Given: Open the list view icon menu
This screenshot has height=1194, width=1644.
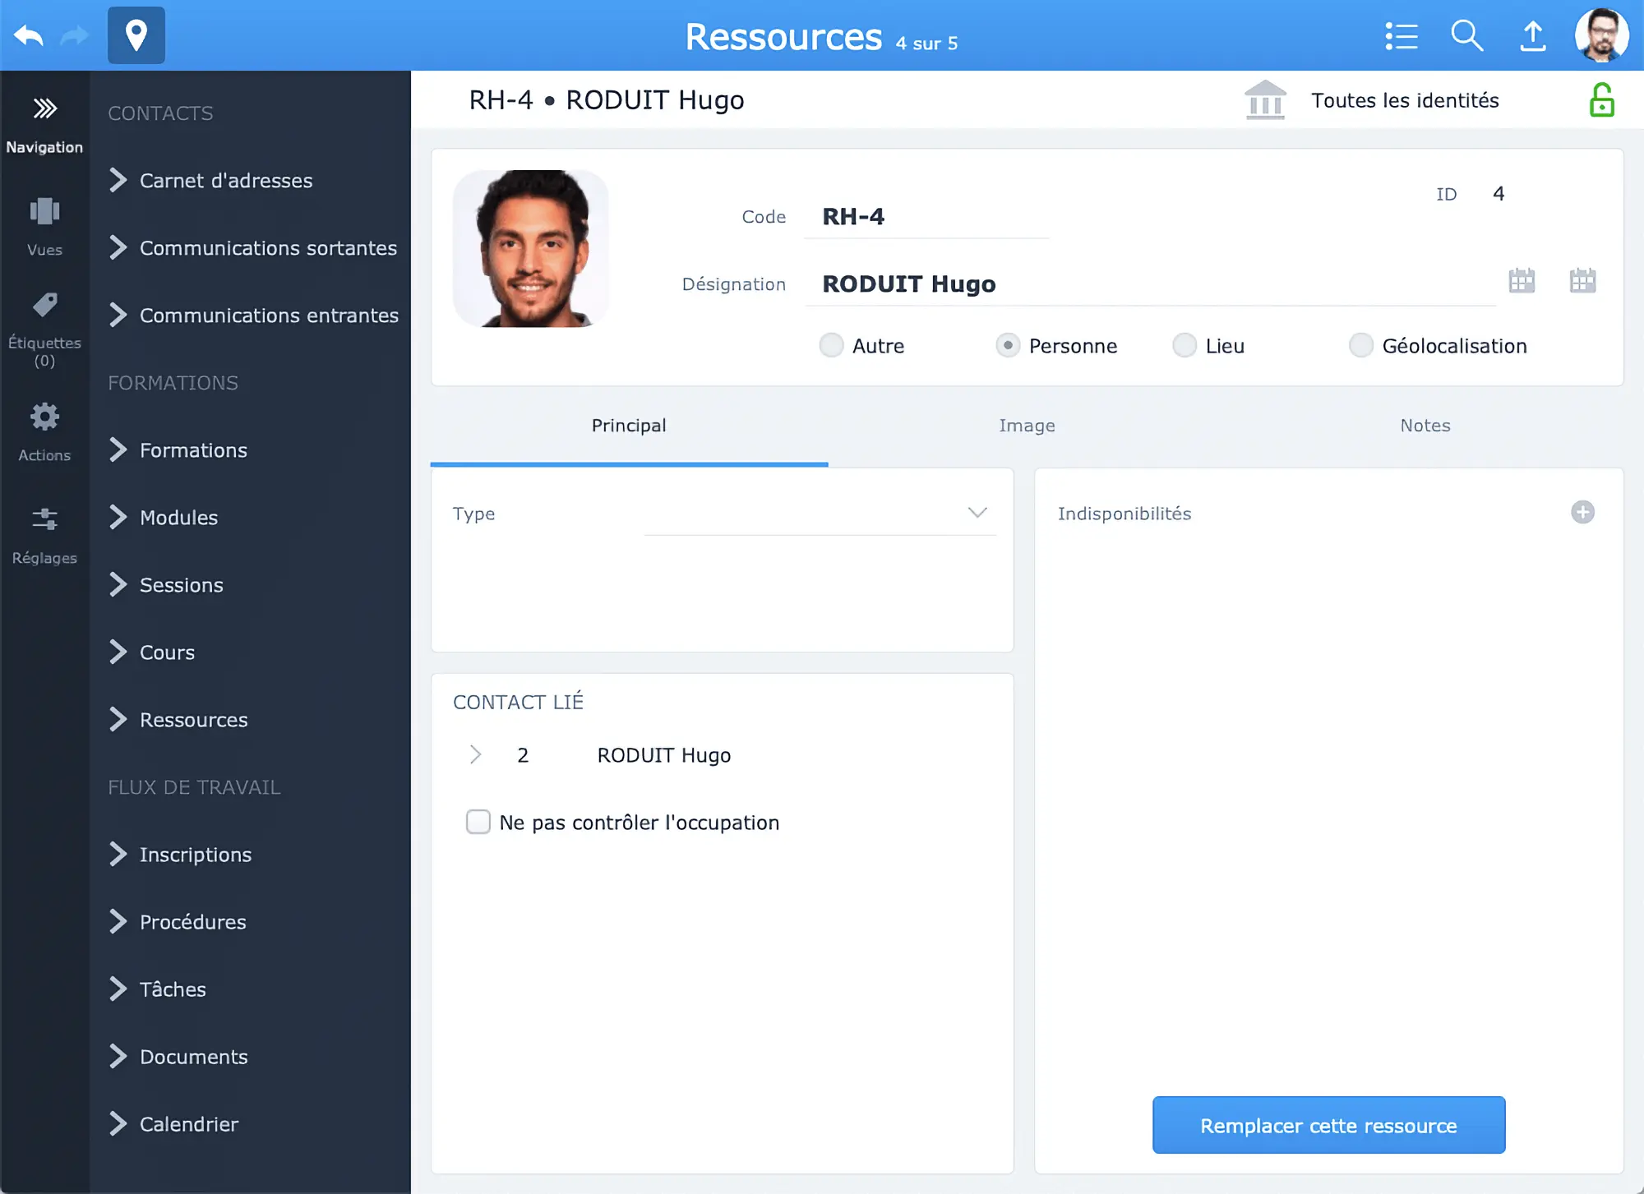Looking at the screenshot, I should pyautogui.click(x=1402, y=35).
